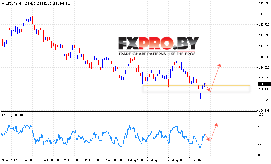Select the RSI scale value 70
Screen dimensions: 271x164
pos(259,126)
